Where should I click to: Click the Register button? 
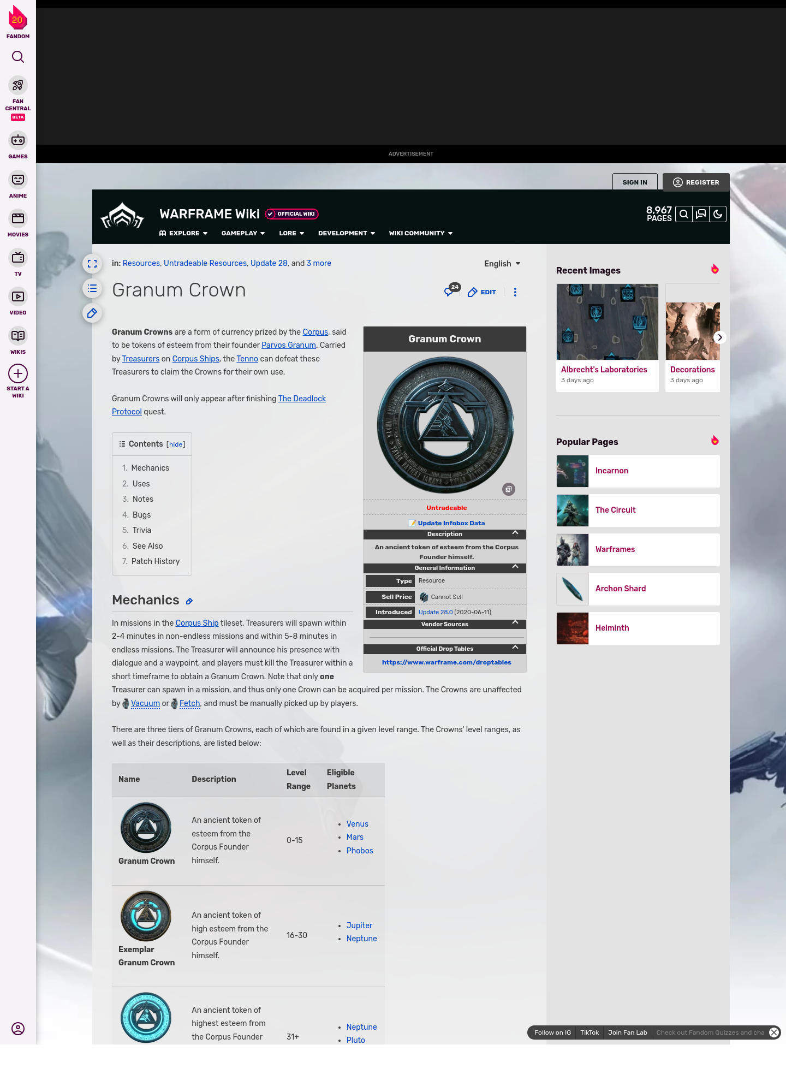pos(696,182)
